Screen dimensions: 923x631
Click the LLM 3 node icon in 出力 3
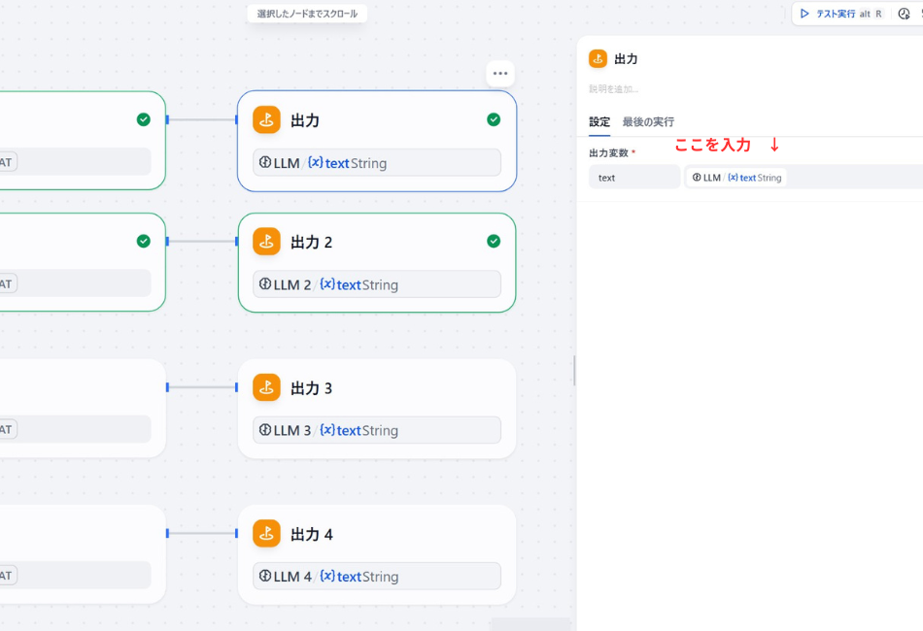[x=264, y=429]
